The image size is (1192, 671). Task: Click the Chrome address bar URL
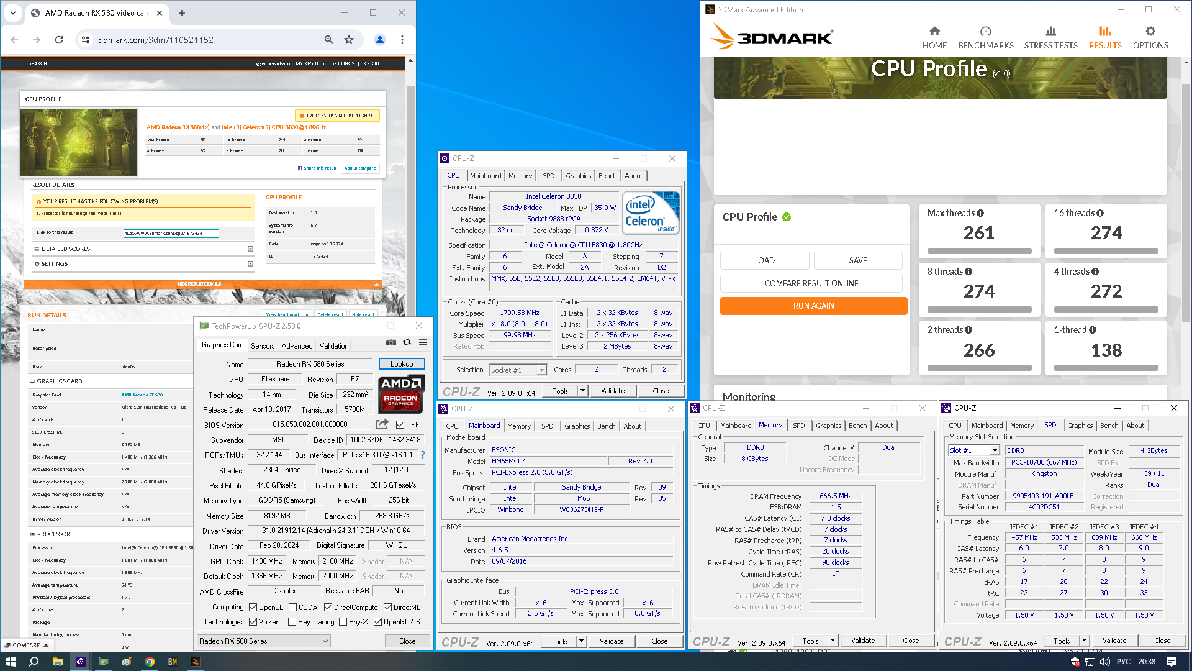pos(156,40)
